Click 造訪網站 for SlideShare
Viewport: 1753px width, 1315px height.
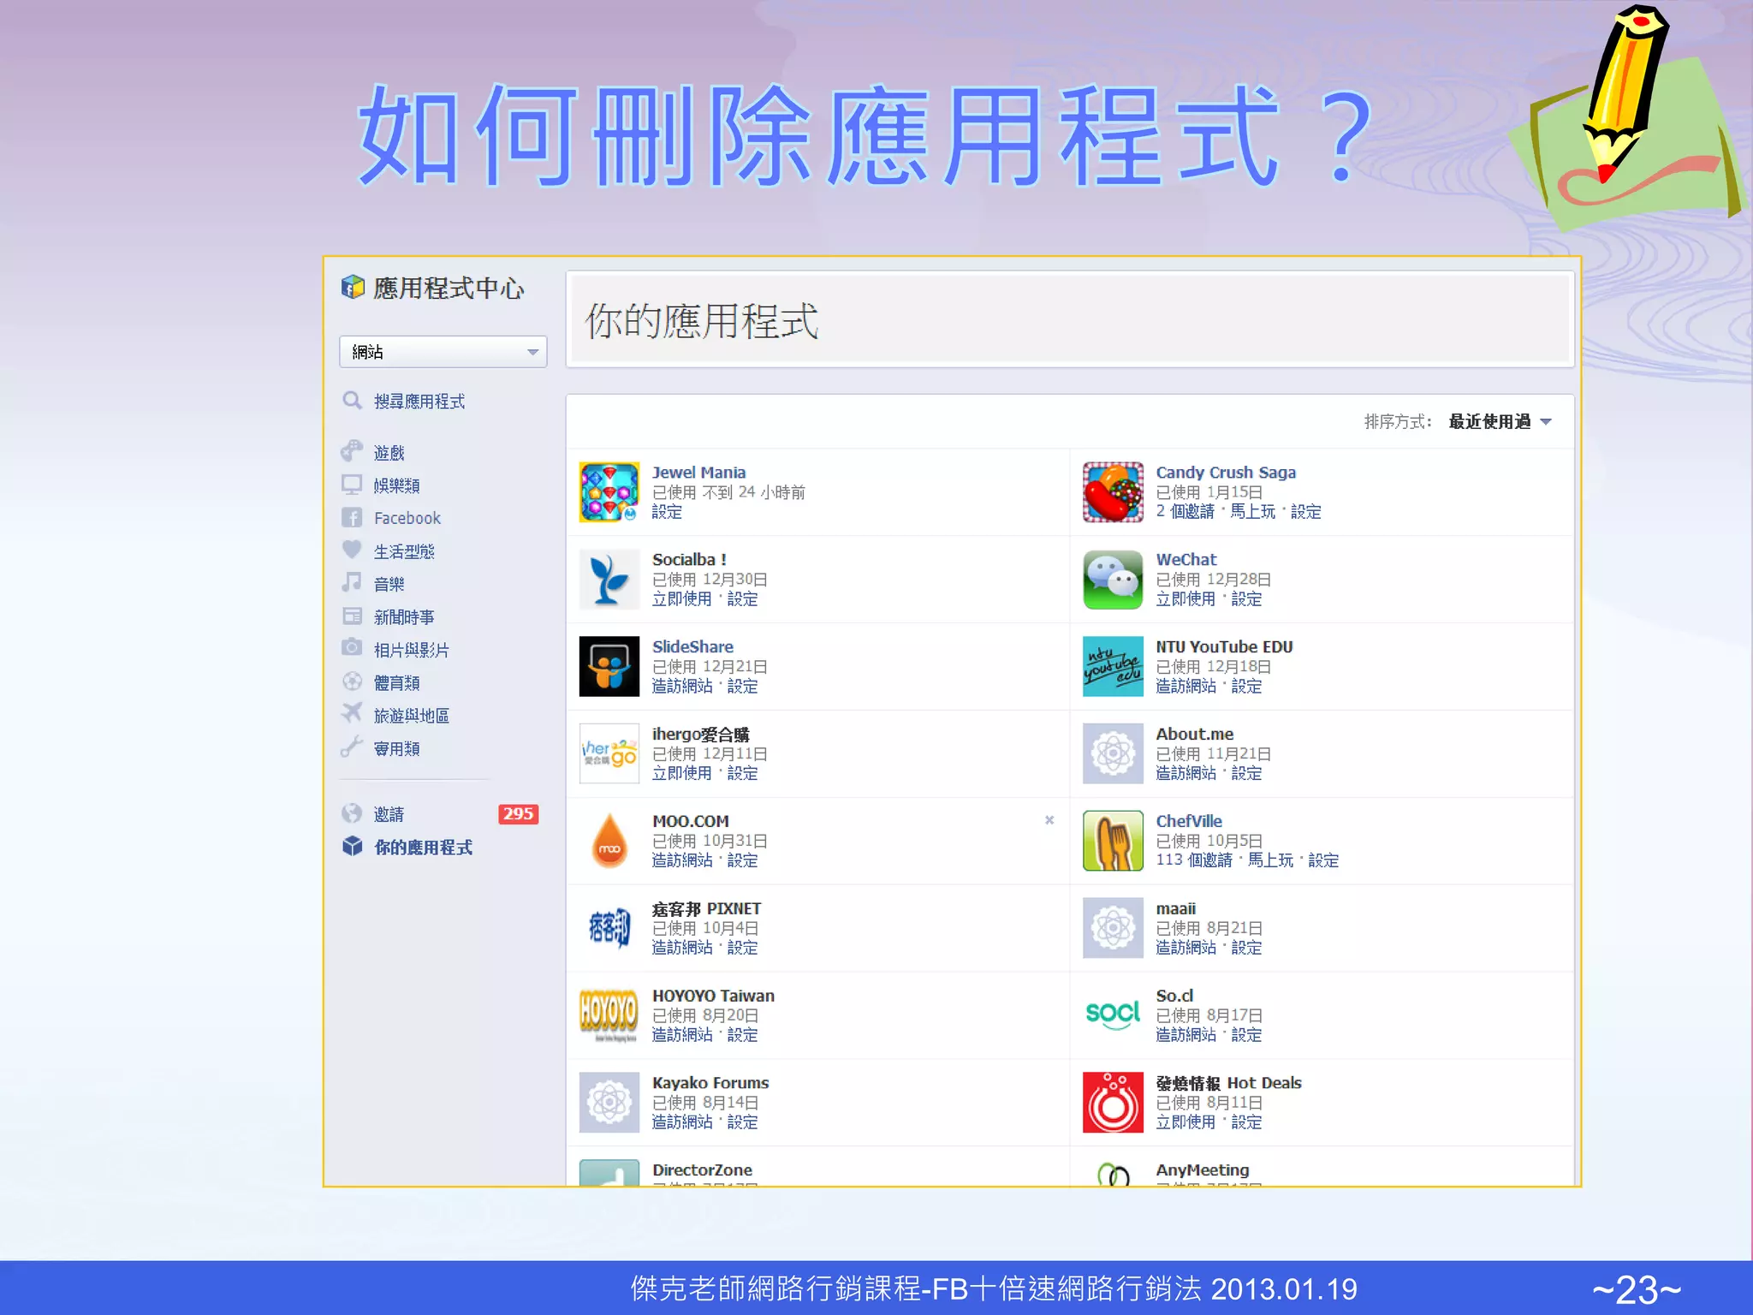point(682,687)
